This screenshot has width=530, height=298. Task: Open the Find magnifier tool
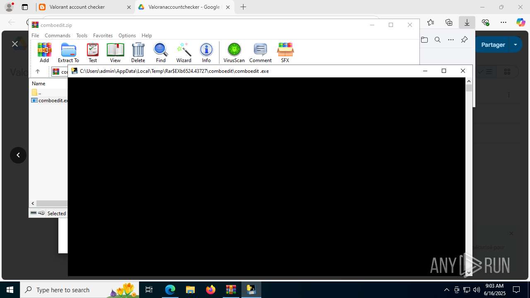pyautogui.click(x=161, y=53)
